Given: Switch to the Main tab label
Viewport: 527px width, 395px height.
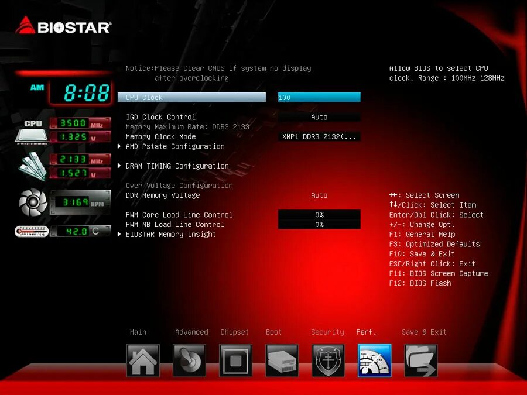Looking at the screenshot, I should (138, 332).
